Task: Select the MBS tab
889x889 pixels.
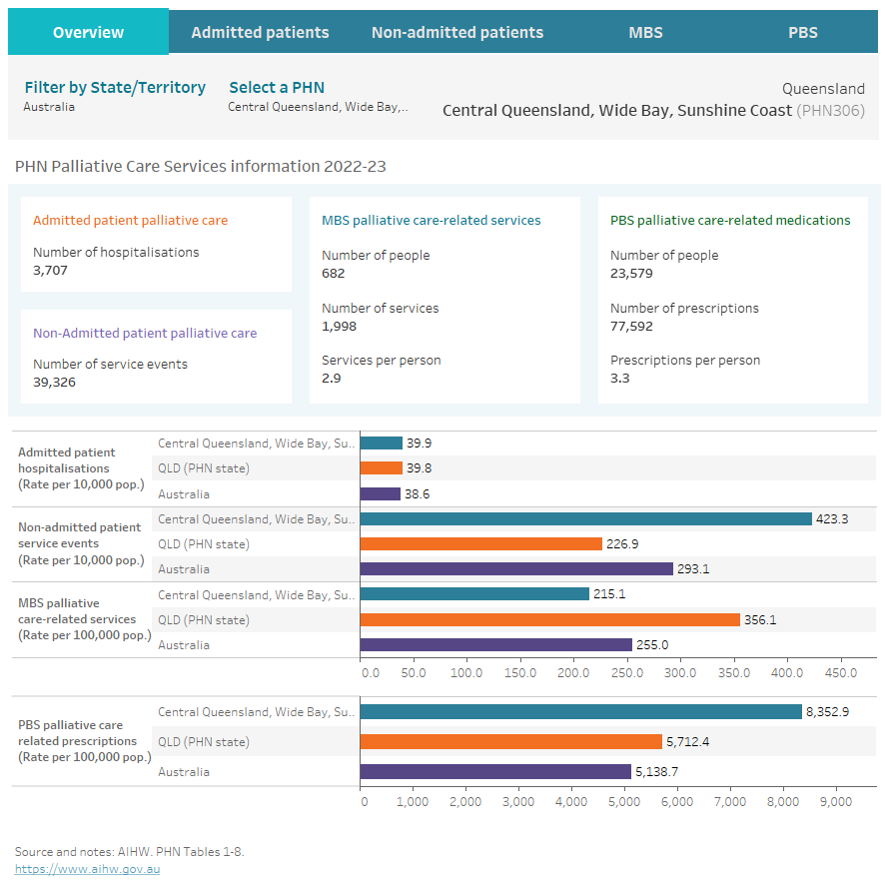Action: coord(645,33)
